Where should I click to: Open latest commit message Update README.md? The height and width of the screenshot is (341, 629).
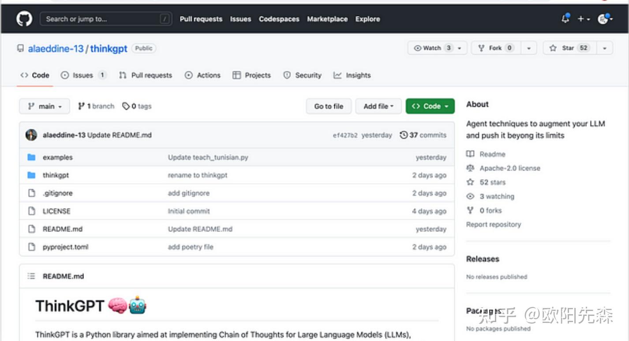[120, 135]
